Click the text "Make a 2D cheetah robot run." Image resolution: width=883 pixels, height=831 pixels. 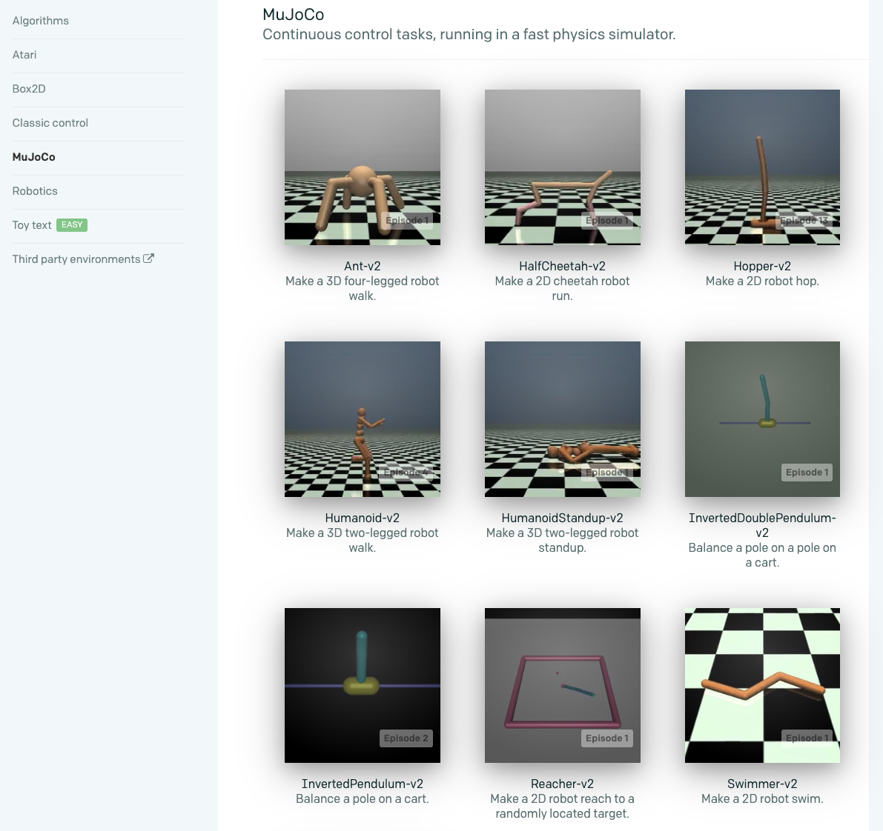pos(563,289)
